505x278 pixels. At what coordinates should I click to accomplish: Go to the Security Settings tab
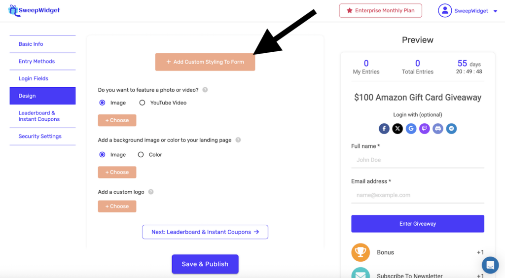point(40,137)
